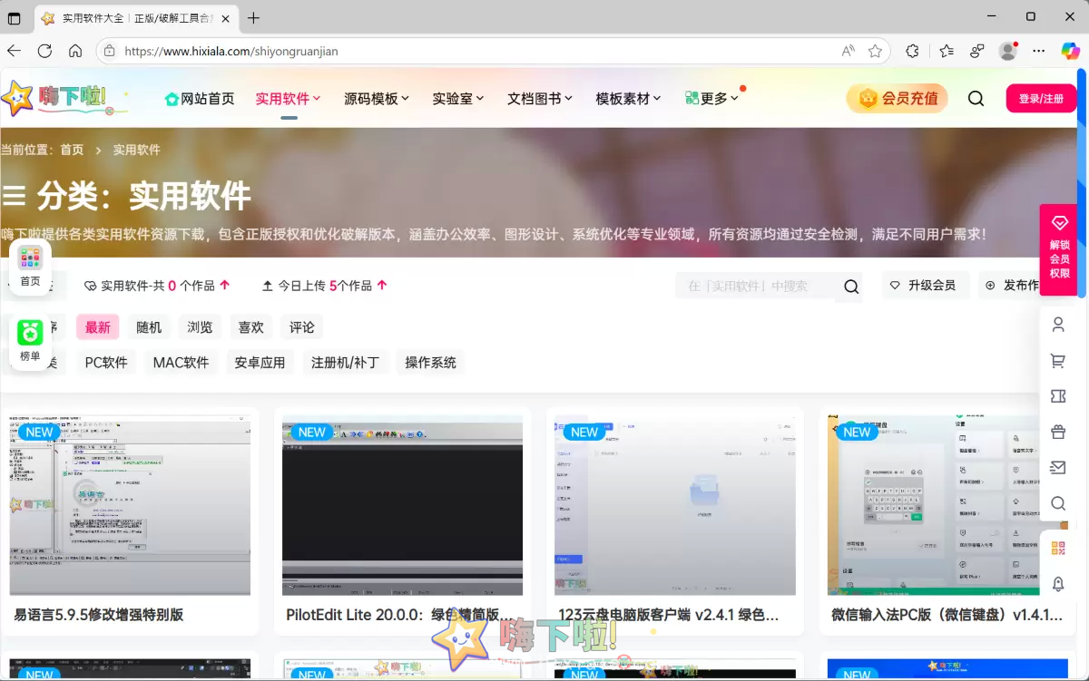This screenshot has width=1089, height=681.
Task: Open the notification bell icon at bottom right
Action: [x=1058, y=585]
